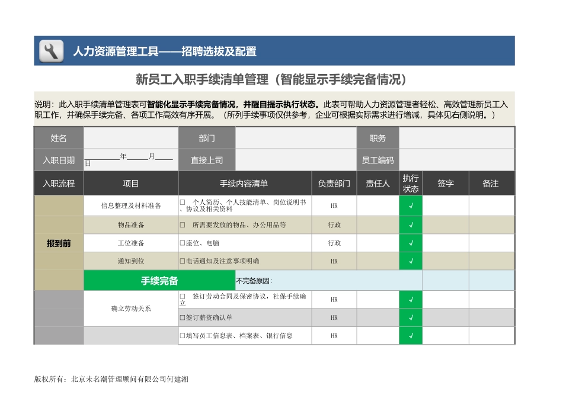Click the green 手续完备 status cell
Image resolution: width=563 pixels, height=398 pixels.
(159, 281)
